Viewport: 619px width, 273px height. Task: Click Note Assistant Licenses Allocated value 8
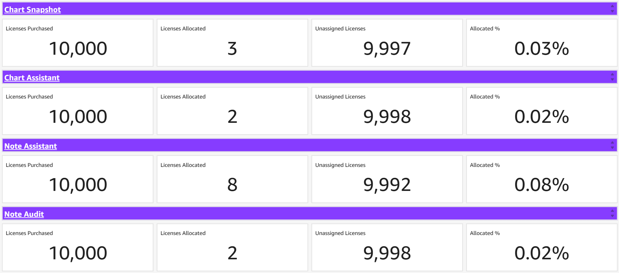[x=232, y=185]
